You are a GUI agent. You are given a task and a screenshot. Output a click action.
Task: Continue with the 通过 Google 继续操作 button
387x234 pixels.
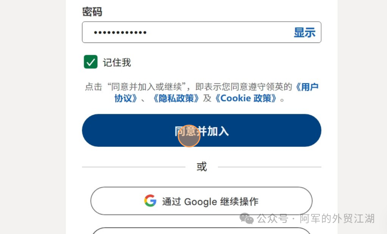click(x=201, y=201)
